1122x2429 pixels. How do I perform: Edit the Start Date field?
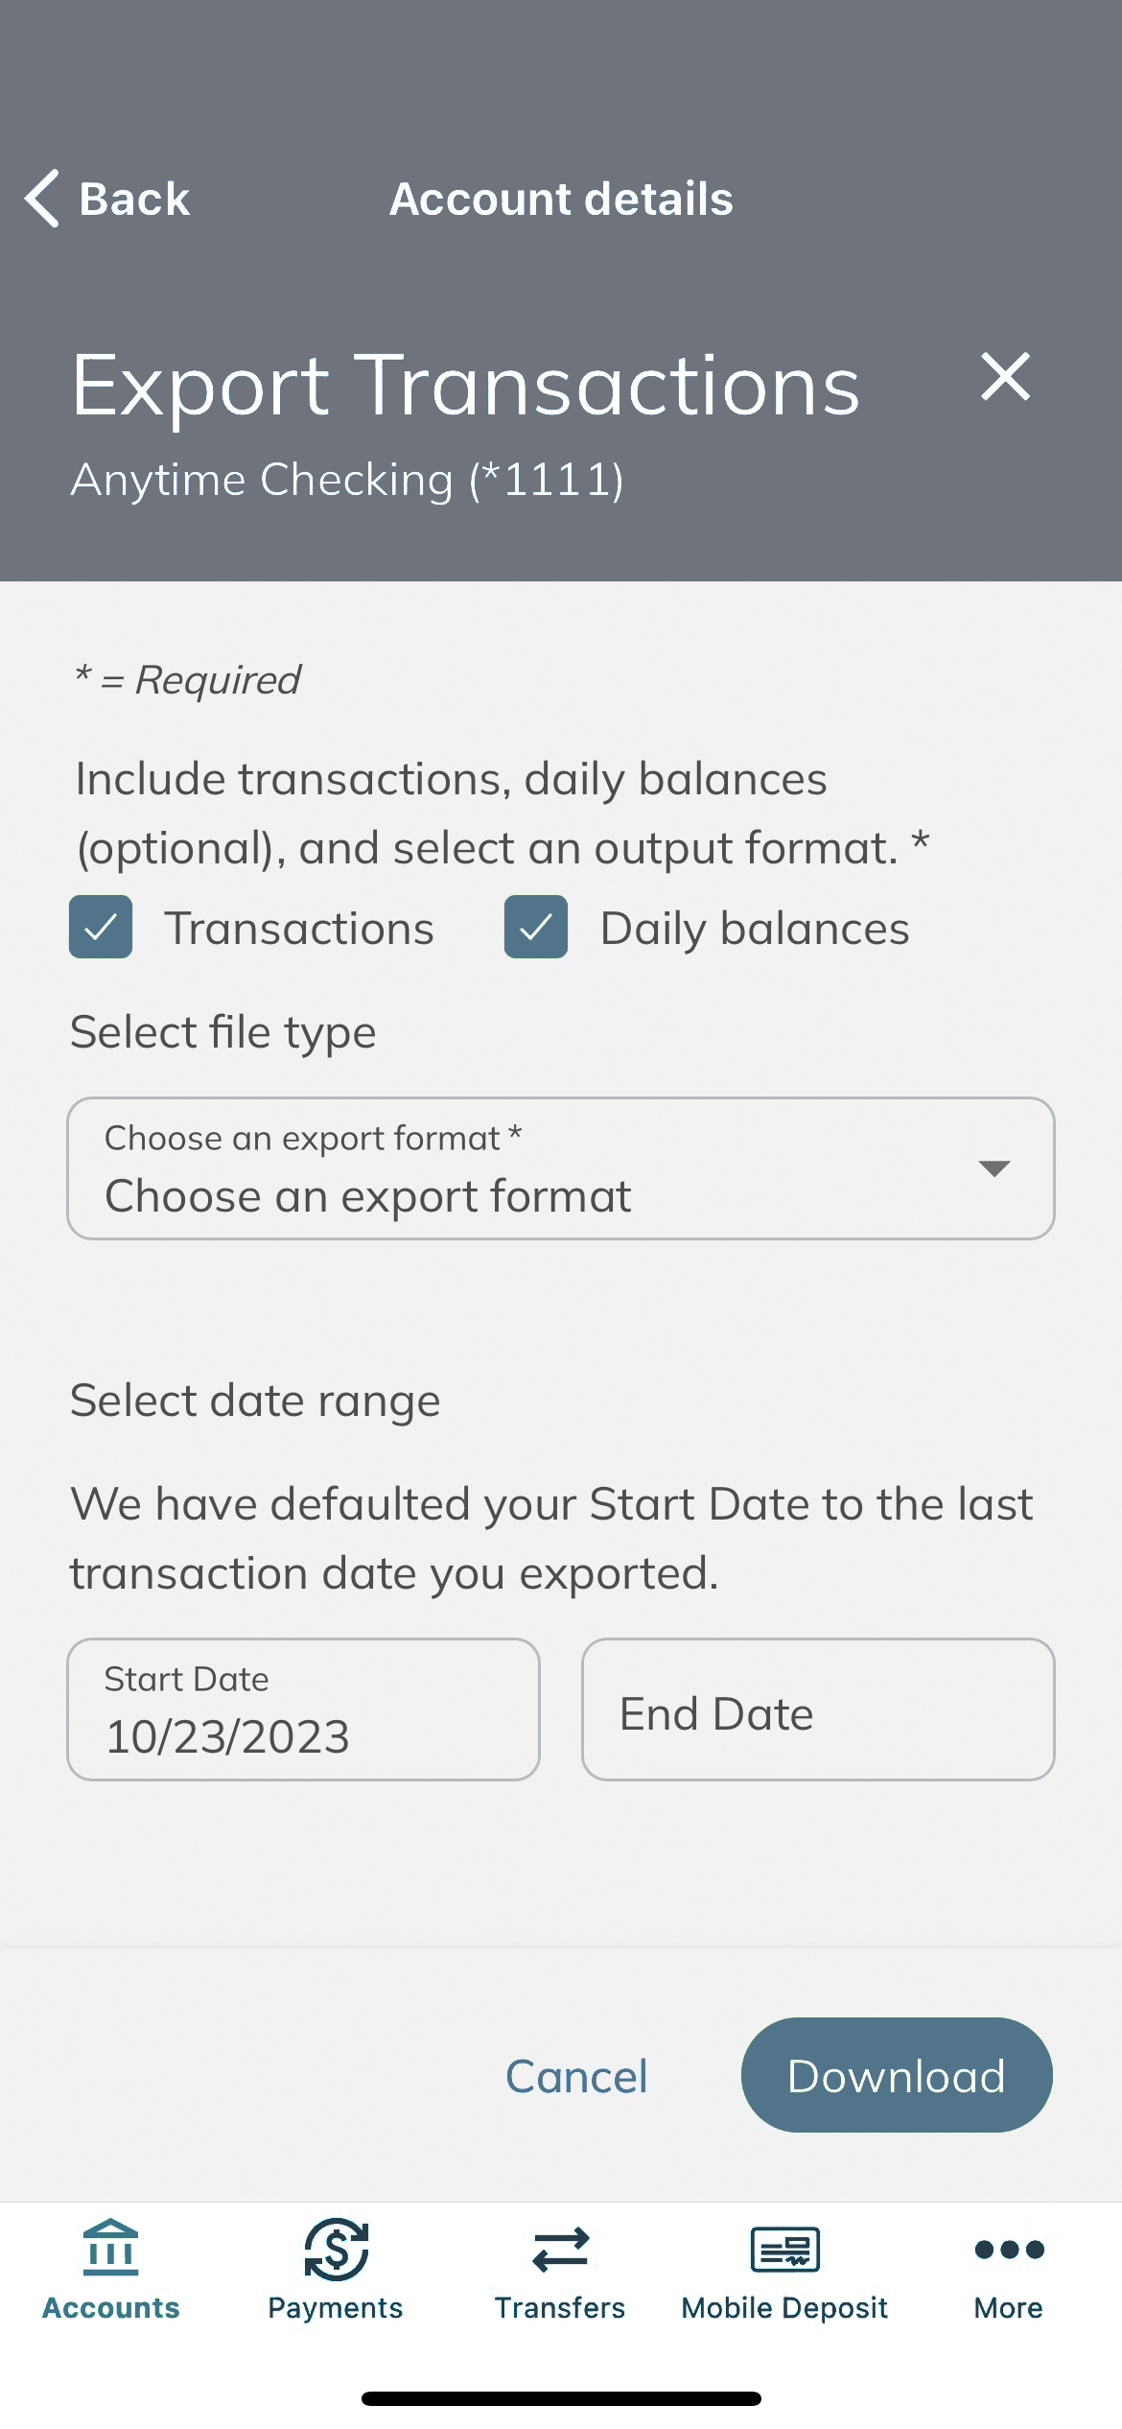click(303, 1710)
